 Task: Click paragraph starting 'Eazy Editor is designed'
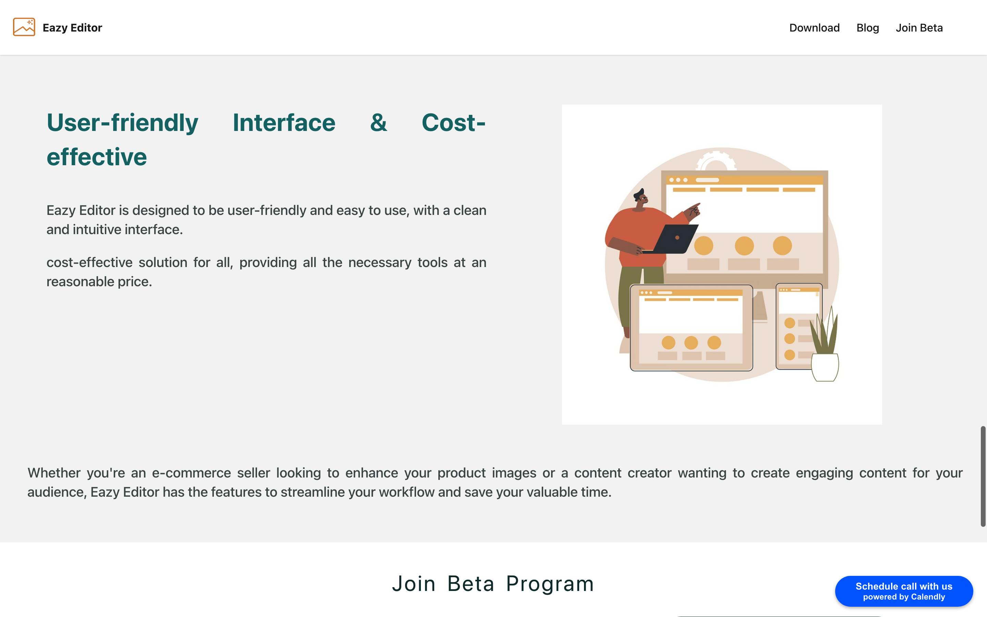coord(266,220)
